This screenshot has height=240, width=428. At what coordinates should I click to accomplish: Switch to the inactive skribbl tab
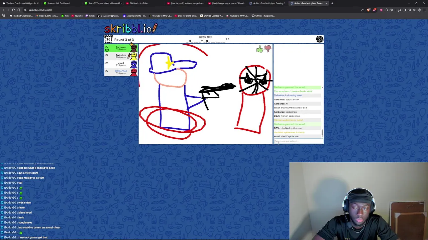(x=267, y=3)
